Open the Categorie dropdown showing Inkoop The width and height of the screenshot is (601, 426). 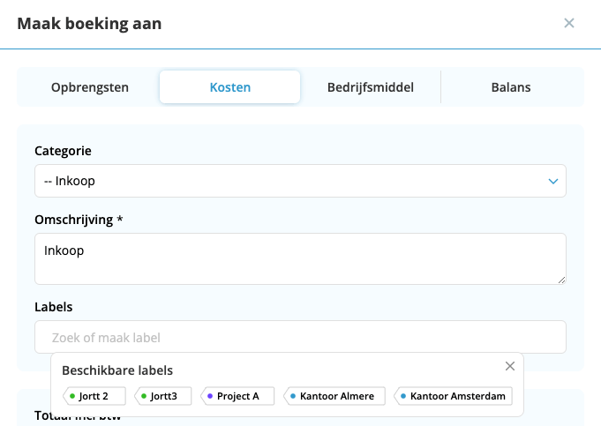(x=300, y=181)
